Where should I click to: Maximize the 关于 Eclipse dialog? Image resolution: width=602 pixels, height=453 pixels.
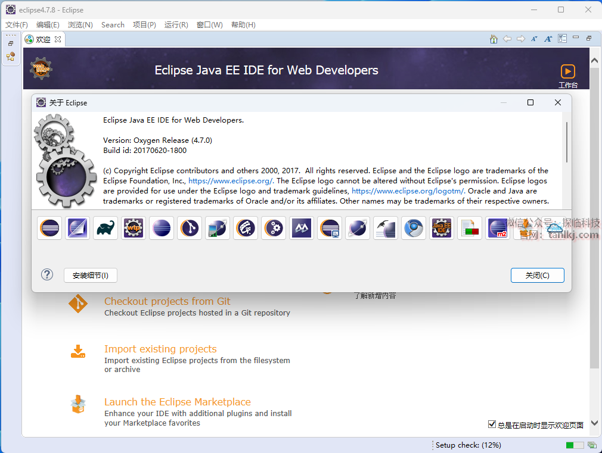530,102
